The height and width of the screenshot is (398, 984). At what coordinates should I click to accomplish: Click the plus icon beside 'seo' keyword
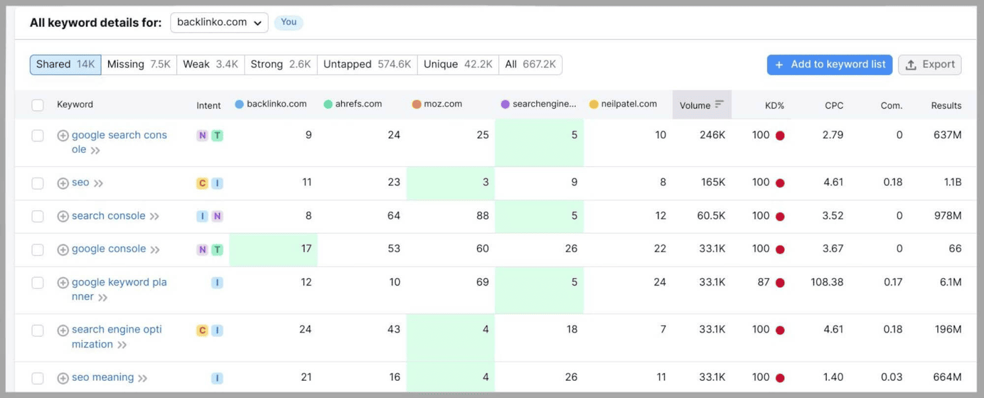(x=63, y=183)
